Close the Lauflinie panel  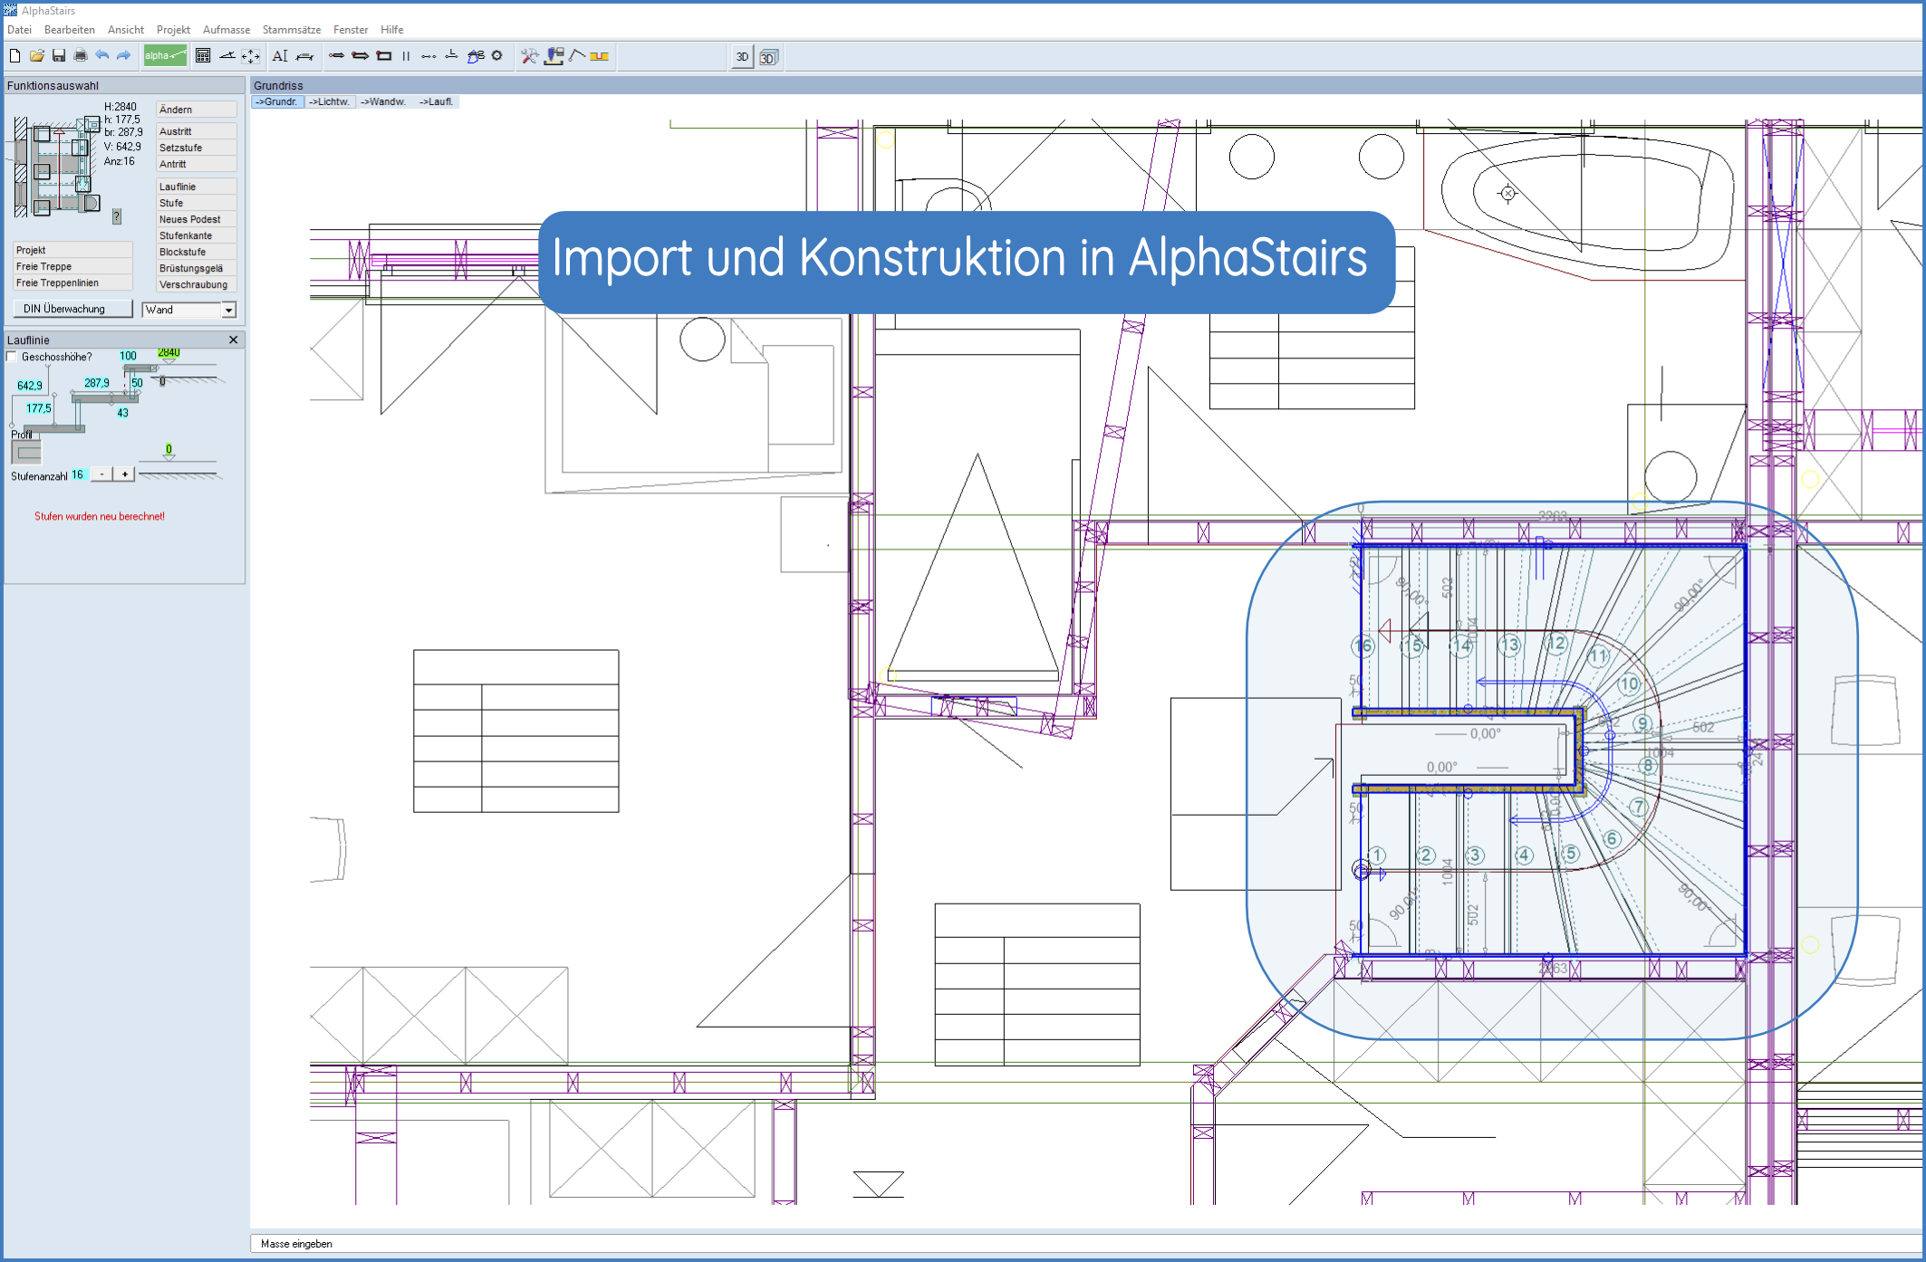pyautogui.click(x=234, y=340)
